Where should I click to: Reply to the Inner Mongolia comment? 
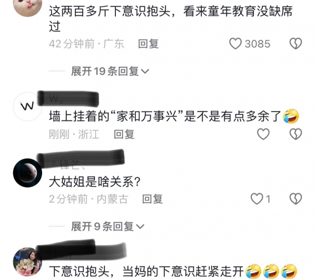[152, 199]
